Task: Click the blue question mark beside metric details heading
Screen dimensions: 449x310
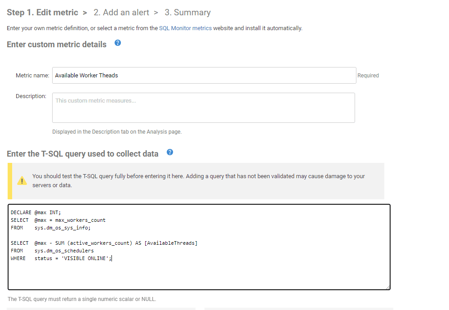Action: pos(117,44)
